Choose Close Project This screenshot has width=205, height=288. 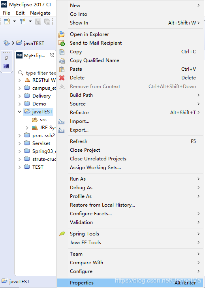tap(130, 150)
